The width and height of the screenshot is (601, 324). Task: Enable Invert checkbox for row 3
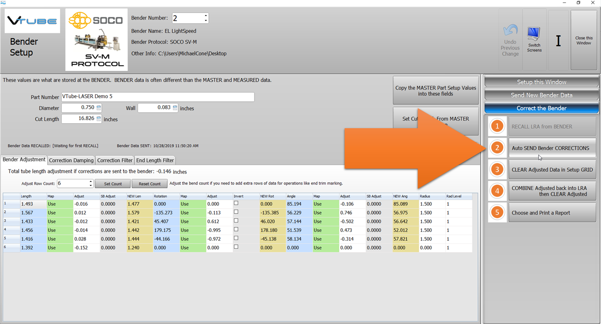point(236,221)
